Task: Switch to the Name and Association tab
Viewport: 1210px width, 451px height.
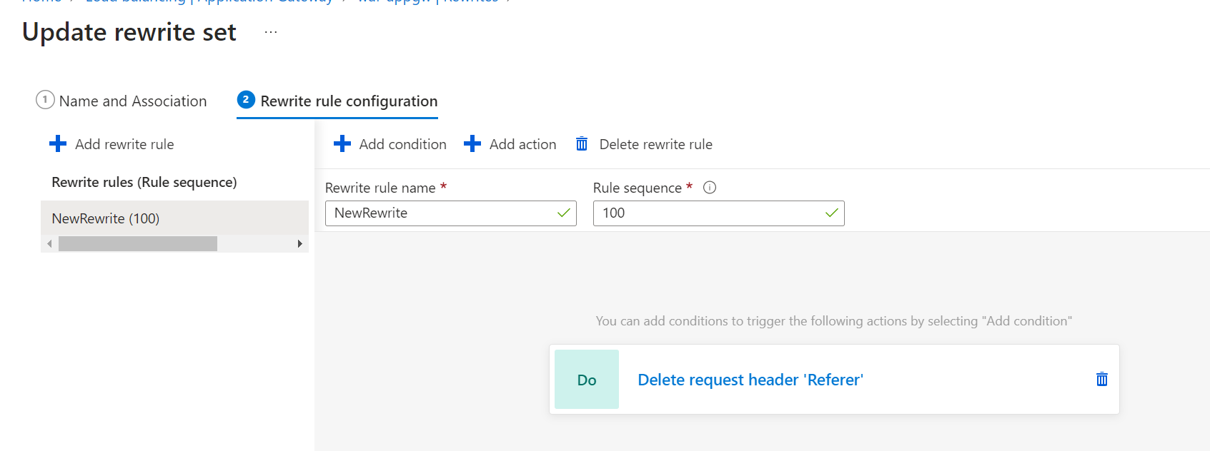Action: (x=133, y=101)
